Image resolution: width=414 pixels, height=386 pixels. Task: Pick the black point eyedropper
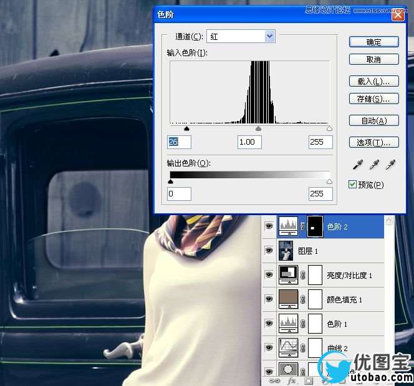click(358, 165)
